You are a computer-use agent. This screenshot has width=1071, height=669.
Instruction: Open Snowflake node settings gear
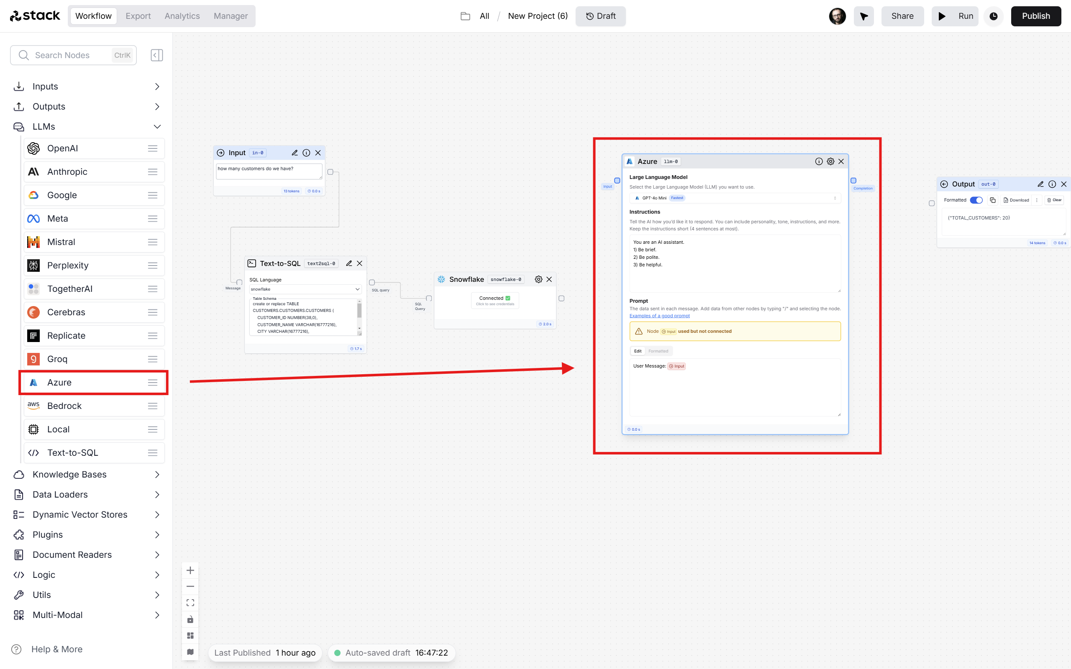tap(538, 279)
